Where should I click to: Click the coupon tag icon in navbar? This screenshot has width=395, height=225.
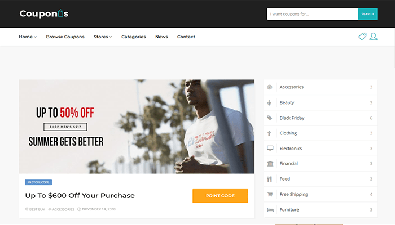362,37
